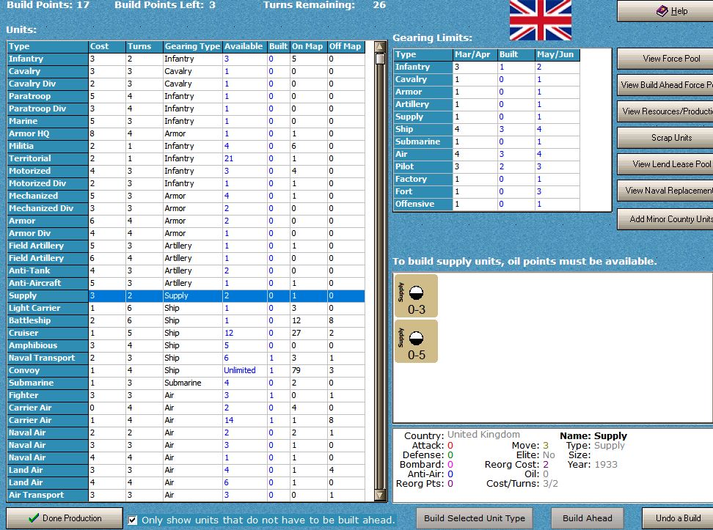Click Ship row in Gearing Limits
Screen dimensions: 713x530
pyautogui.click(x=486, y=129)
